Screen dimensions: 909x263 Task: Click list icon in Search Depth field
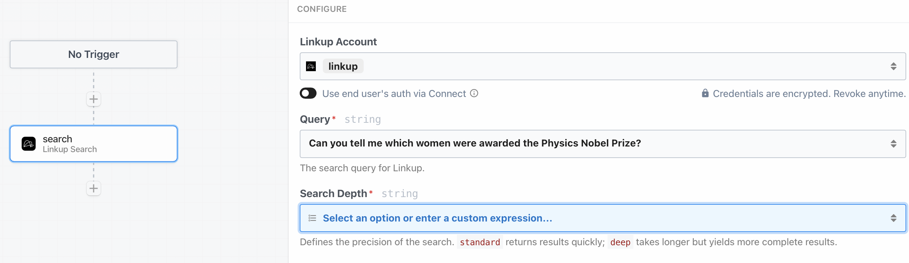(x=312, y=218)
